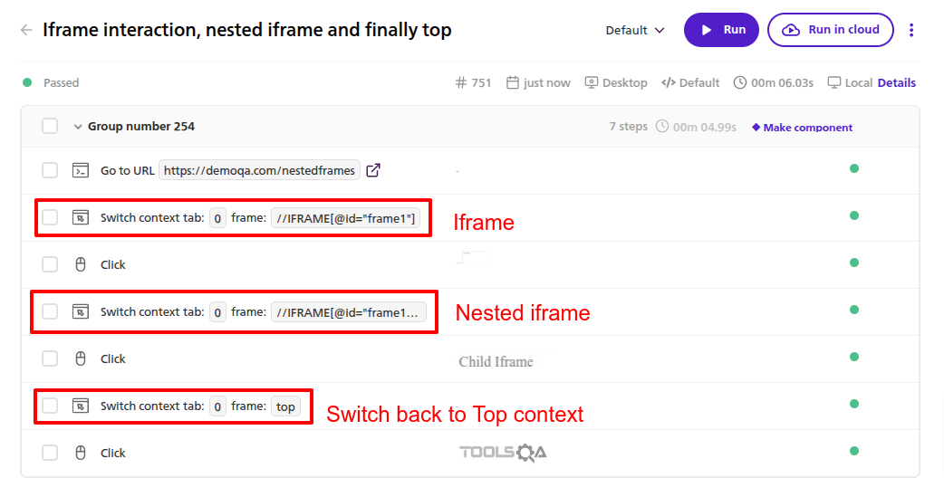This screenshot has width=944, height=497.
Task: Click the Make component link
Action: (x=803, y=128)
